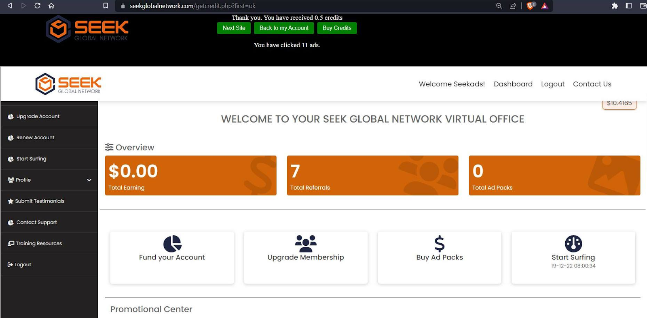
Task: Open the browser home page icon
Action: pos(51,6)
